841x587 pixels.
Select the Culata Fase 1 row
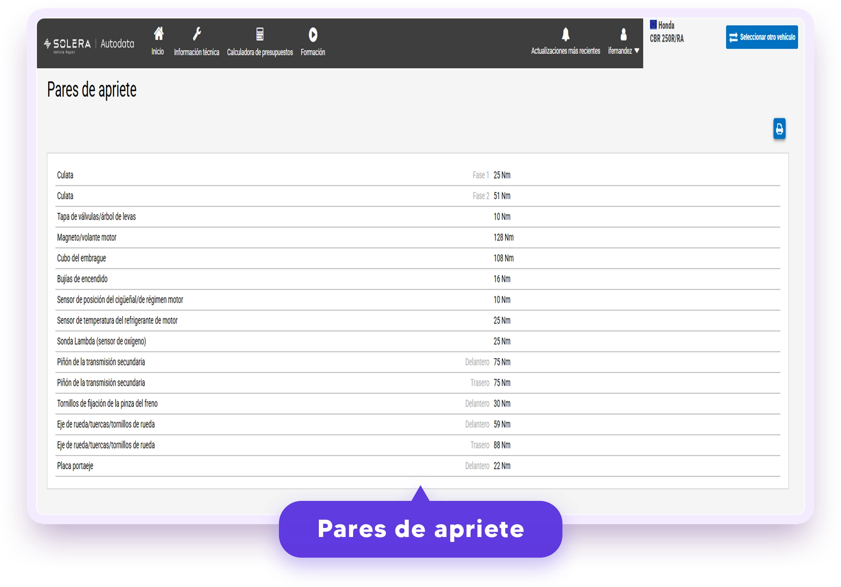[x=417, y=175]
